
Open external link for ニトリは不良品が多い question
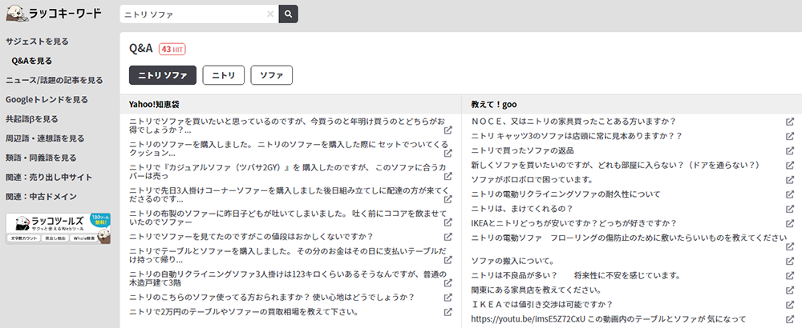(x=790, y=276)
